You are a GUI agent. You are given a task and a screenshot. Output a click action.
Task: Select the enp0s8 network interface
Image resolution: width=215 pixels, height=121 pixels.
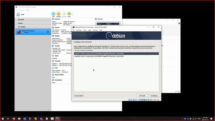pyautogui.click(x=117, y=56)
